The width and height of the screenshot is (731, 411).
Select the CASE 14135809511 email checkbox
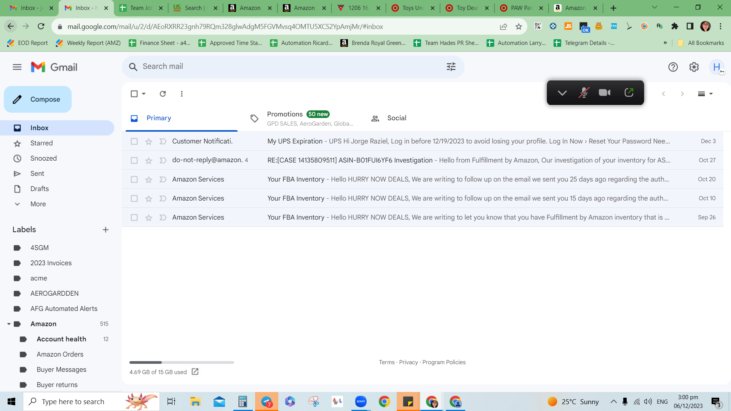pyautogui.click(x=134, y=161)
